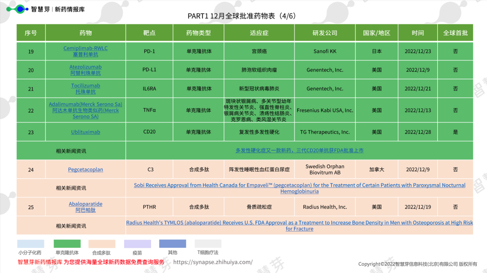Image resolution: width=487 pixels, height=273 pixels.
Task: Click the lavender 疫苗 legend swatch
Action: point(137,244)
